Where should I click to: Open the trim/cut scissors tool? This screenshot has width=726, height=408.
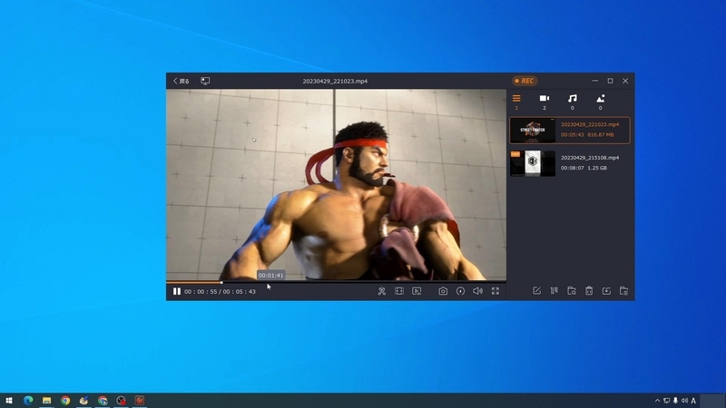pyautogui.click(x=381, y=291)
